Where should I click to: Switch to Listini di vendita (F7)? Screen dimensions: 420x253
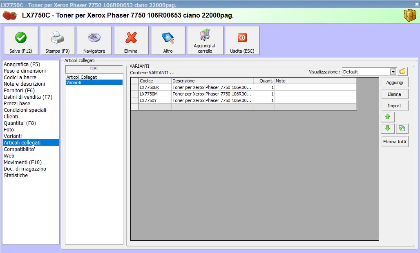click(x=28, y=97)
